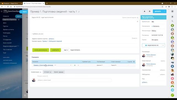Open new browser tab plus button
The image size is (177, 100).
coord(47,3)
